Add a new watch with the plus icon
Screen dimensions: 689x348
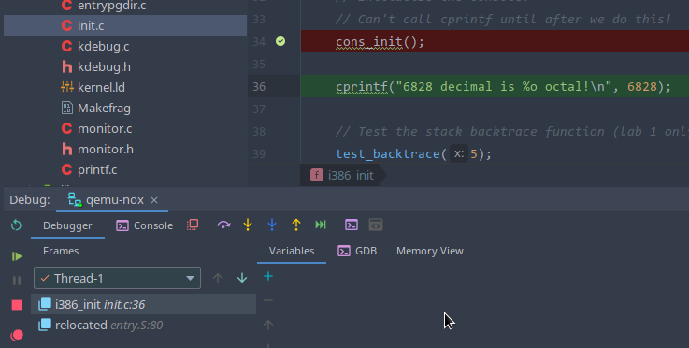(268, 276)
